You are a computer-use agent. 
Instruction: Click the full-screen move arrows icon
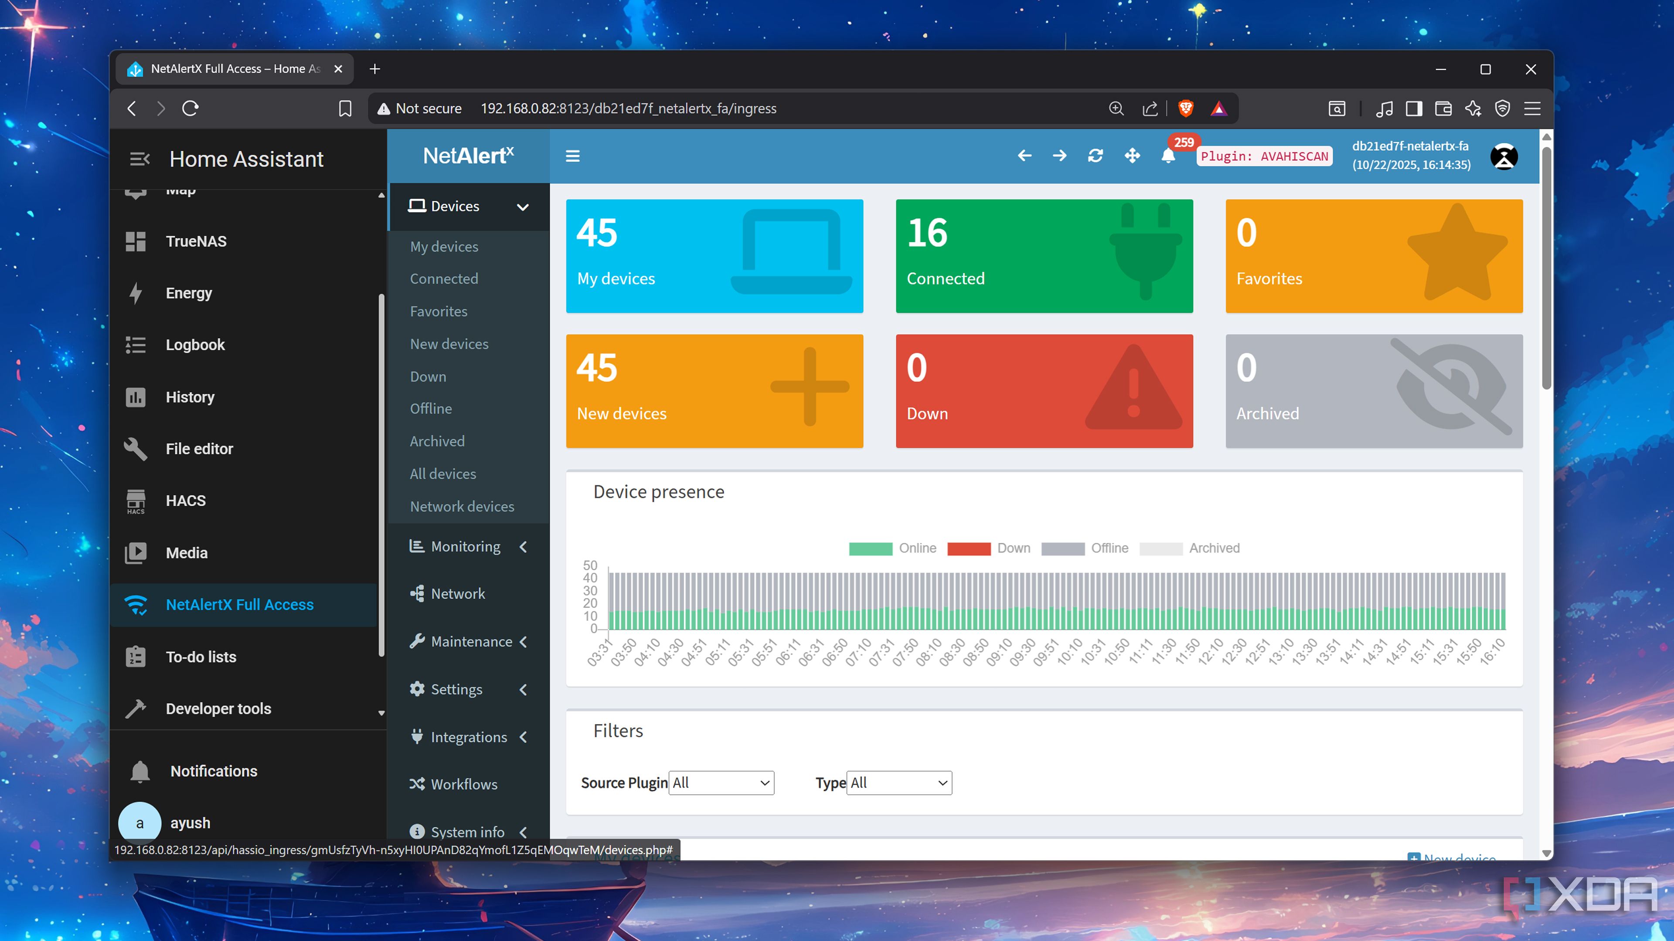click(1132, 156)
